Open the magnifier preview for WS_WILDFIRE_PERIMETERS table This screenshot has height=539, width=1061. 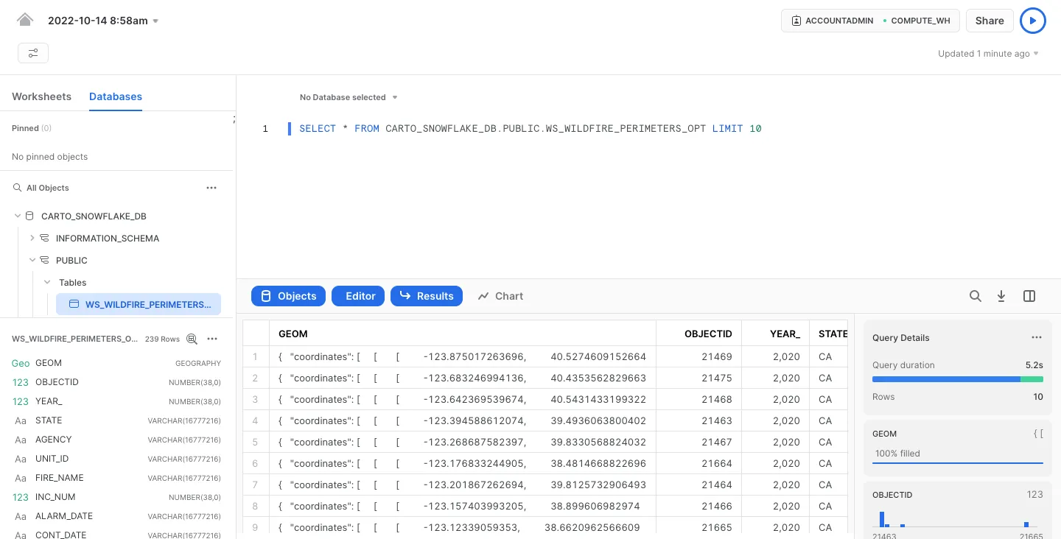(192, 339)
